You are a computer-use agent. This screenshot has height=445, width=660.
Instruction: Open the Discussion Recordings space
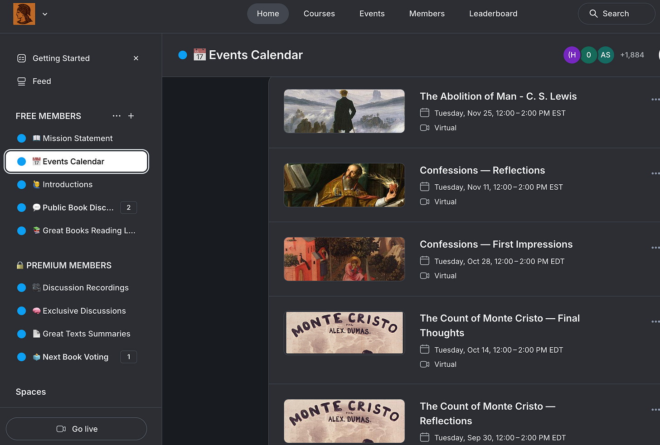[x=76, y=288]
